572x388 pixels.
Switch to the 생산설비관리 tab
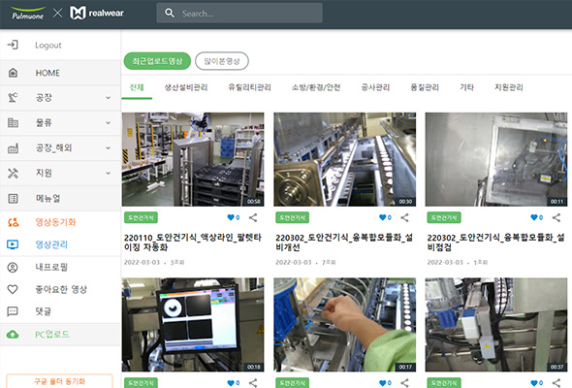pyautogui.click(x=186, y=87)
